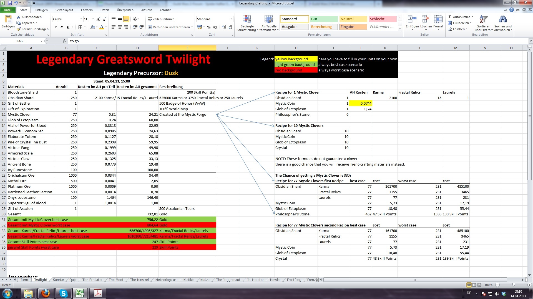Open Firefox from the taskbar
533x299 pixels.
(x=45, y=293)
